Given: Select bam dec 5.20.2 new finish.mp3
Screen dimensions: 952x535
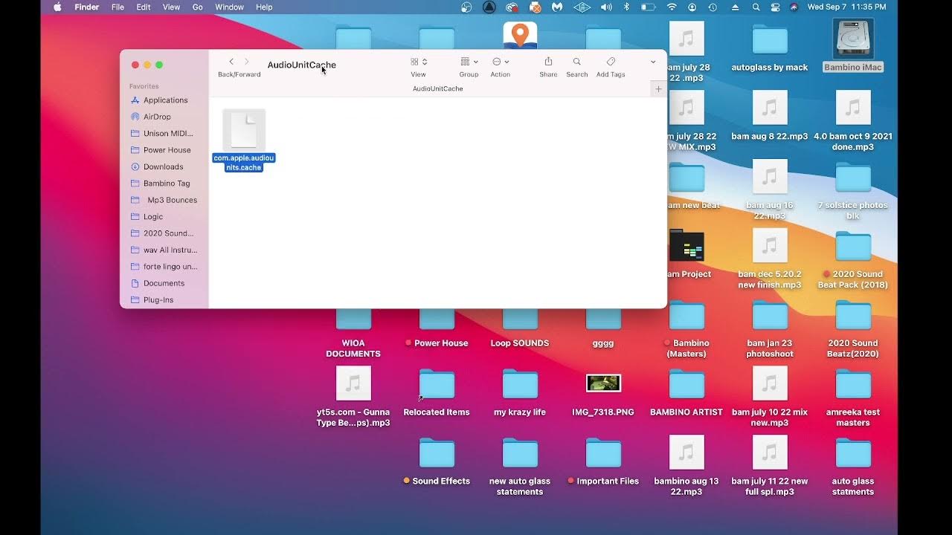Looking at the screenshot, I should [770, 258].
